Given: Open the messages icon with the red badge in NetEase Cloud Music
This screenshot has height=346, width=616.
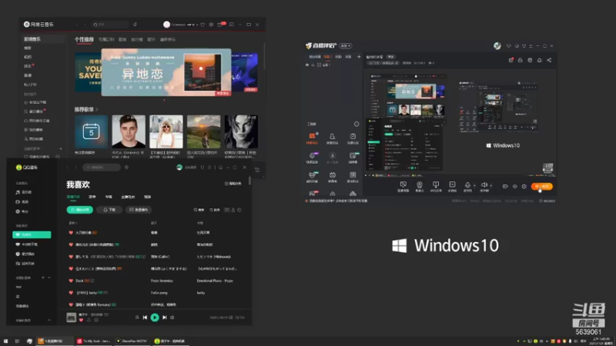Looking at the screenshot, I should click(x=221, y=25).
